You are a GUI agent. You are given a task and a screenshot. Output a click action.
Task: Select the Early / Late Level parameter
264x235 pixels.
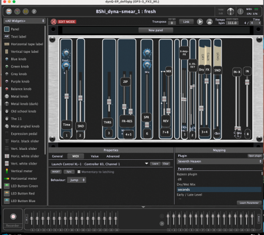pos(219,194)
